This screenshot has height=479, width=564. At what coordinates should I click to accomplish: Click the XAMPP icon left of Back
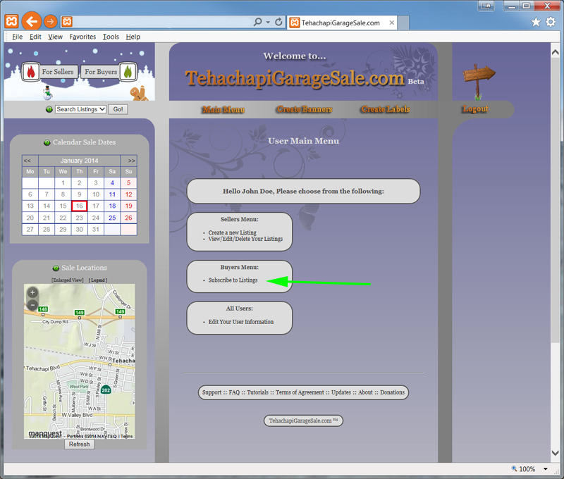click(x=11, y=22)
